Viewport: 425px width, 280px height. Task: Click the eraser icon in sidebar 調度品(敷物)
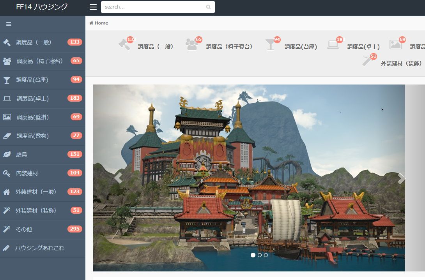[7, 136]
